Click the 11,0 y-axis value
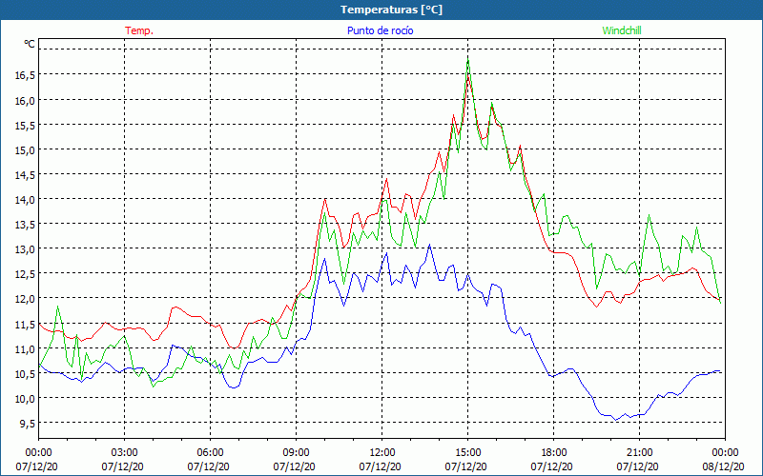 point(25,348)
